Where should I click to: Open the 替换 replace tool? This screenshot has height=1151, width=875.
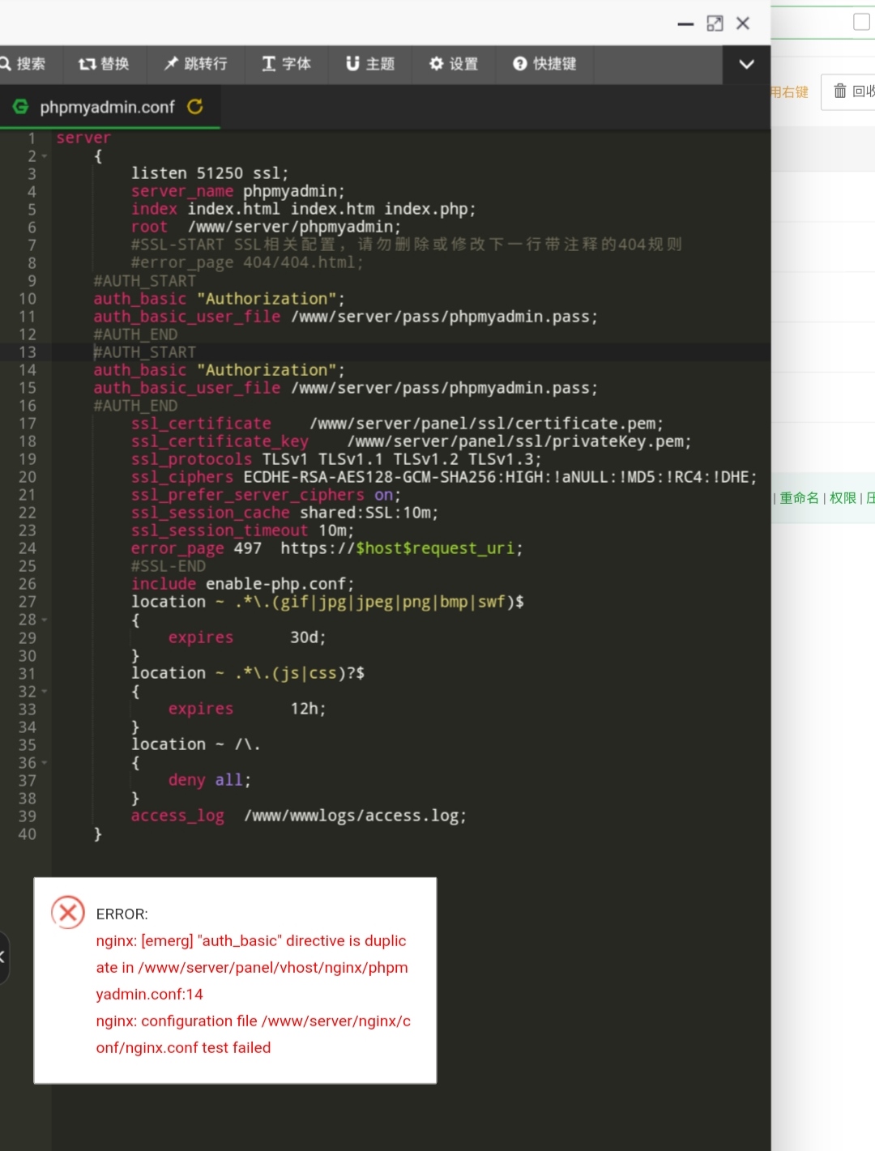[104, 64]
